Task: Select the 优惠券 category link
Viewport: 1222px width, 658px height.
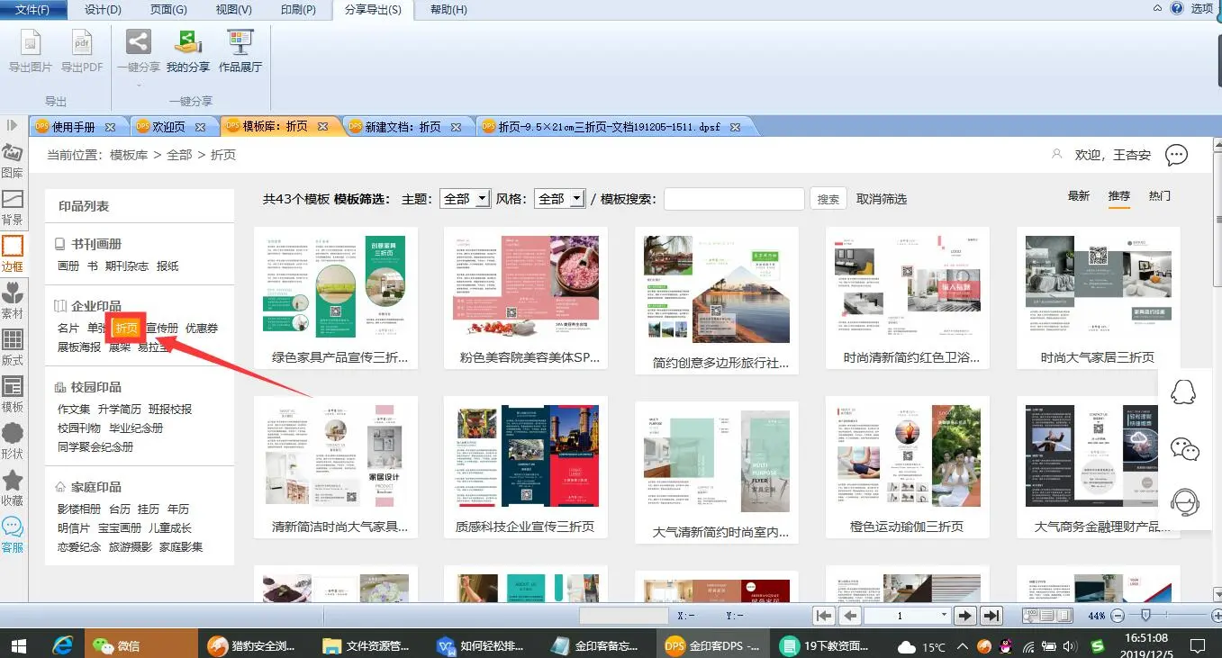Action: [202, 329]
